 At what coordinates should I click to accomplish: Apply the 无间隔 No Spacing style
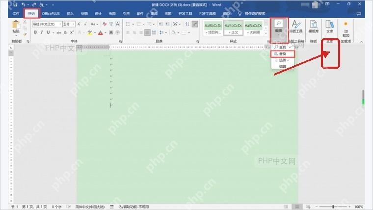pos(253,28)
